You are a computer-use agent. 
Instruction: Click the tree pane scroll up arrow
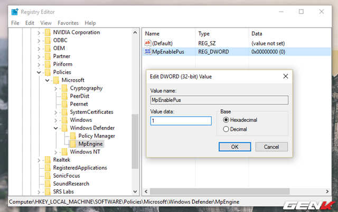pyautogui.click(x=135, y=33)
